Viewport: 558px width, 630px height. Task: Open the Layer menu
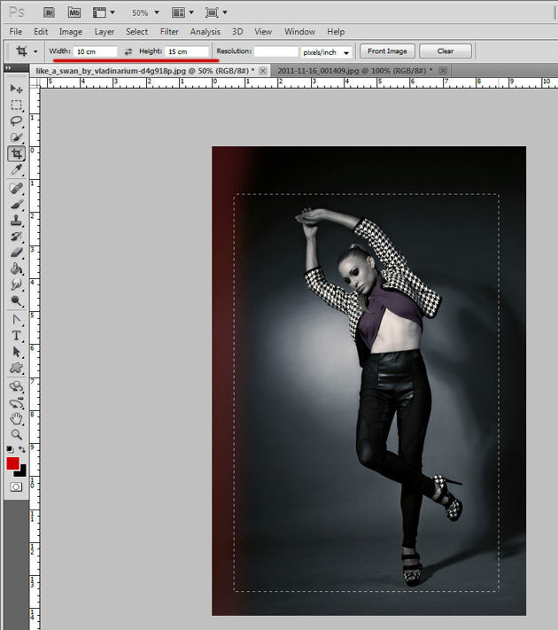[x=105, y=31]
